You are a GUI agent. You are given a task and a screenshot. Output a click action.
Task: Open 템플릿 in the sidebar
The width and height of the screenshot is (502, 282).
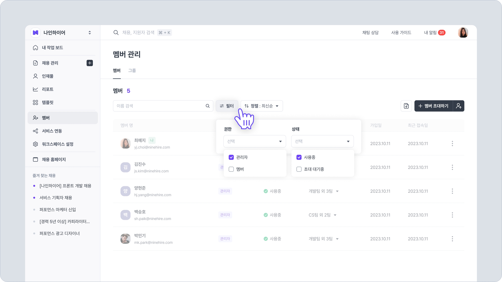click(47, 103)
